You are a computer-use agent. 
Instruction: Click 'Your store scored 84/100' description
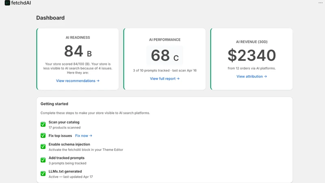point(78,68)
